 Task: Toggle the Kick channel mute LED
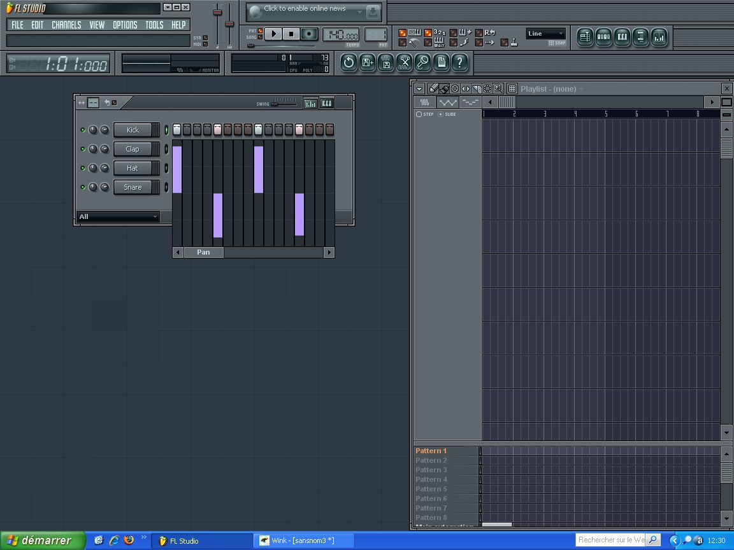83,130
